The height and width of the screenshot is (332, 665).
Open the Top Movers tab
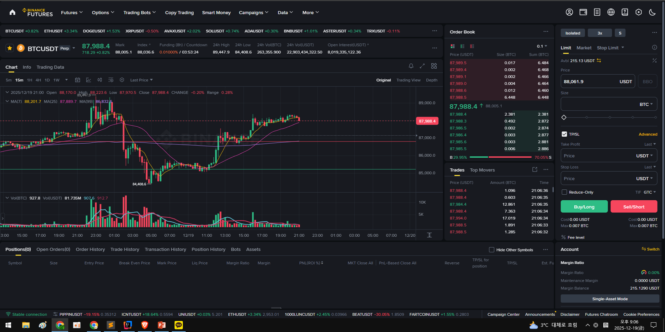coord(482,170)
